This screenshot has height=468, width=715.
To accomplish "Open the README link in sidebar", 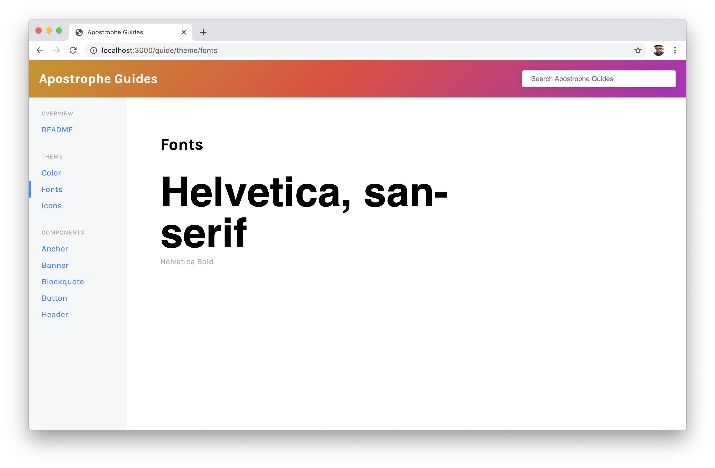I will (x=57, y=130).
